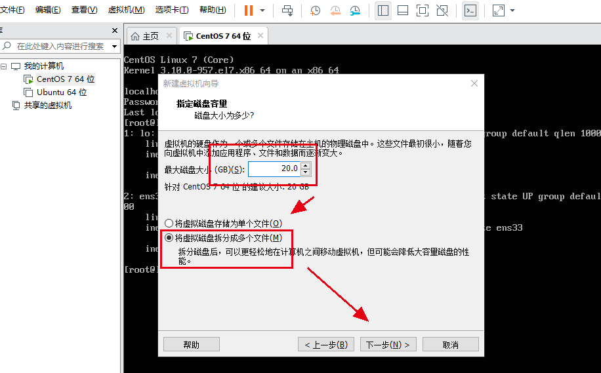The height and width of the screenshot is (373, 601).
Task: Open the 帮助(H) menu
Action: 213,10
